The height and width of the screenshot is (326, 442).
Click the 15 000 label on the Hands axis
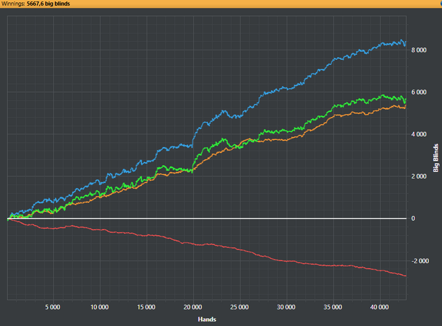(x=146, y=307)
